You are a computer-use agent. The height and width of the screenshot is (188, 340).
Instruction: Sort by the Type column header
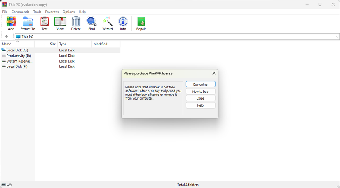[74, 44]
